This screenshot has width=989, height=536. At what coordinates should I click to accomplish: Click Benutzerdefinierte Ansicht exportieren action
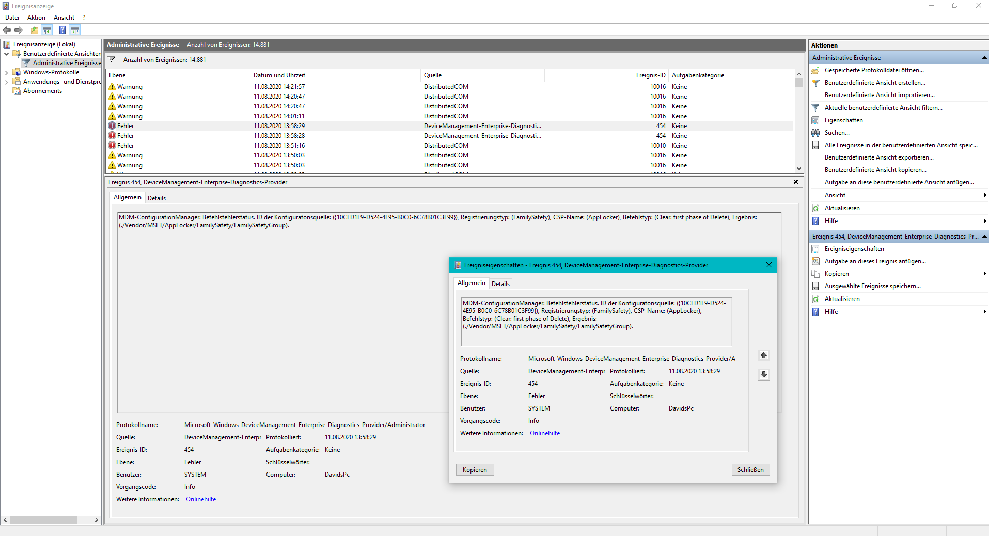click(x=879, y=157)
